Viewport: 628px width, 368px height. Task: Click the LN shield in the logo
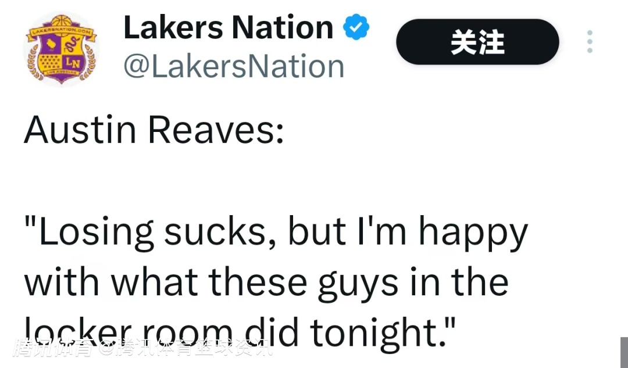[x=72, y=61]
